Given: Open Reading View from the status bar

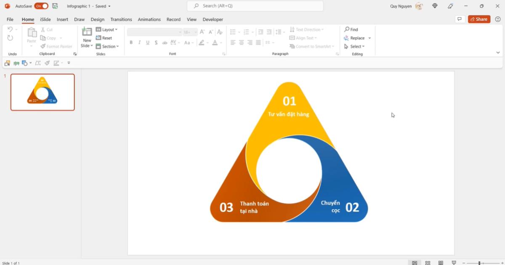Looking at the screenshot, I should click(440, 262).
